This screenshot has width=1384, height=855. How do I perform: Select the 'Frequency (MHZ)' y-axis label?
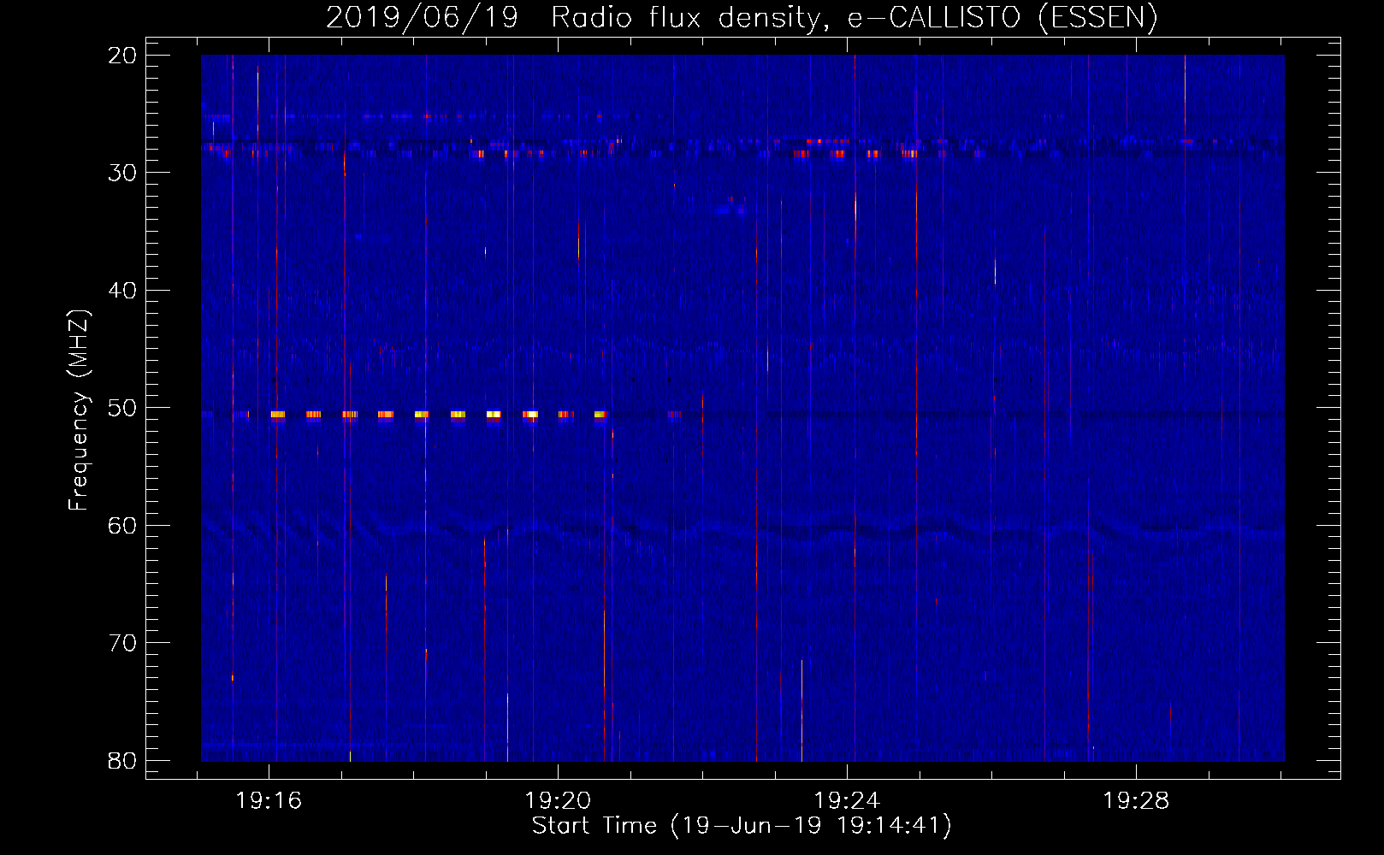click(x=79, y=410)
